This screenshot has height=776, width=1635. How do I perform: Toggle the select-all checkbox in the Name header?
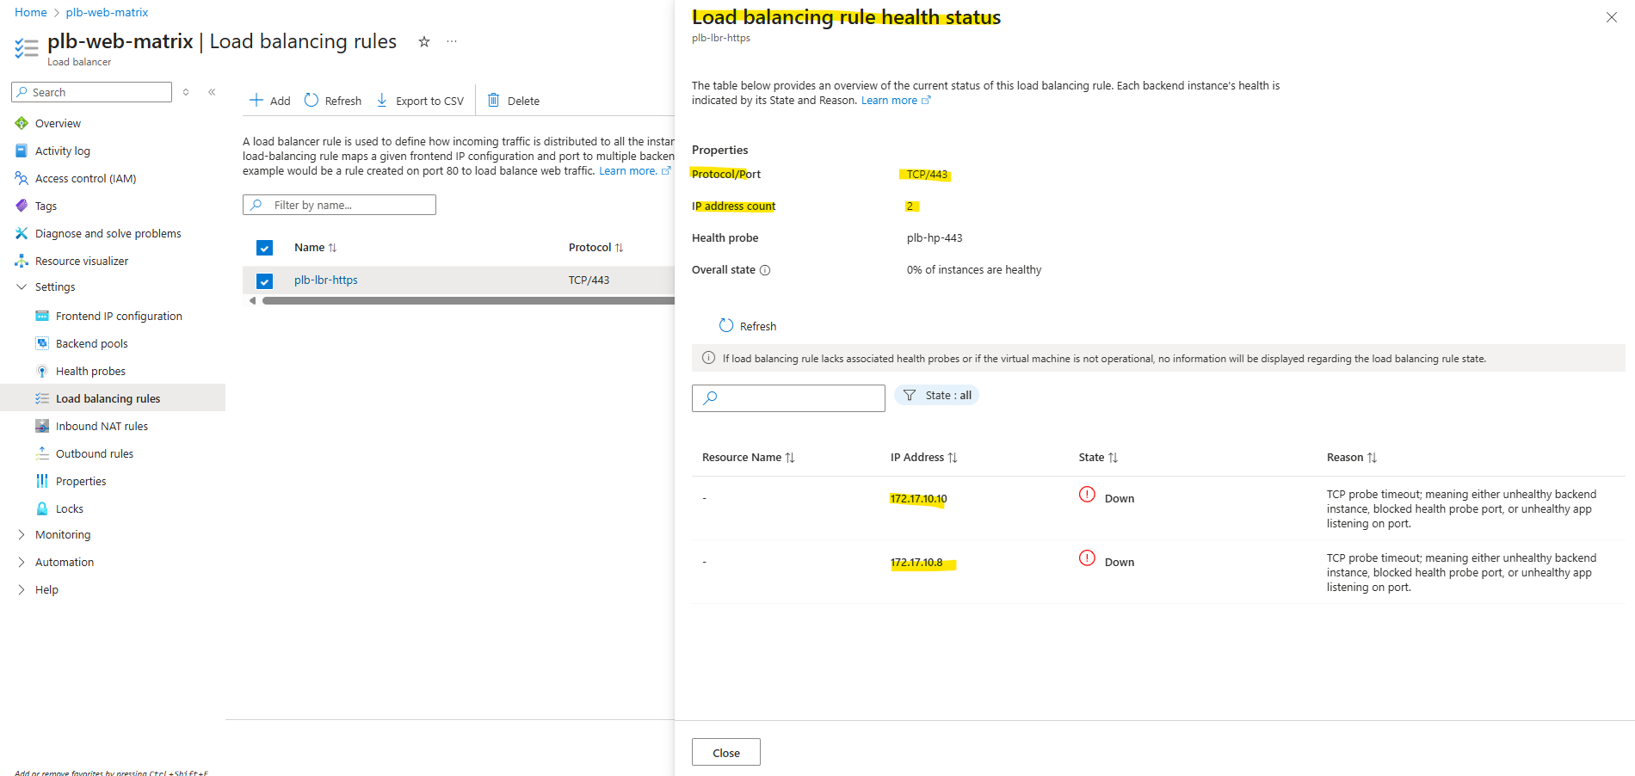[264, 248]
